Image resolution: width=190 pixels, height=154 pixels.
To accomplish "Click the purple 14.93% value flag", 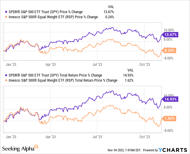I will click(x=170, y=99).
